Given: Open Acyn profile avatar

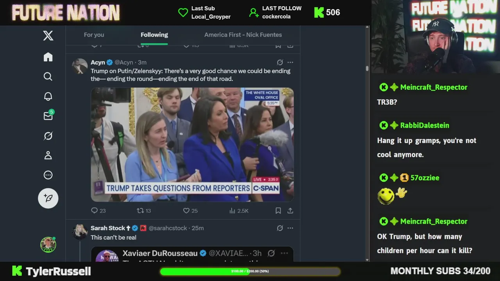Looking at the screenshot, I should point(80,66).
